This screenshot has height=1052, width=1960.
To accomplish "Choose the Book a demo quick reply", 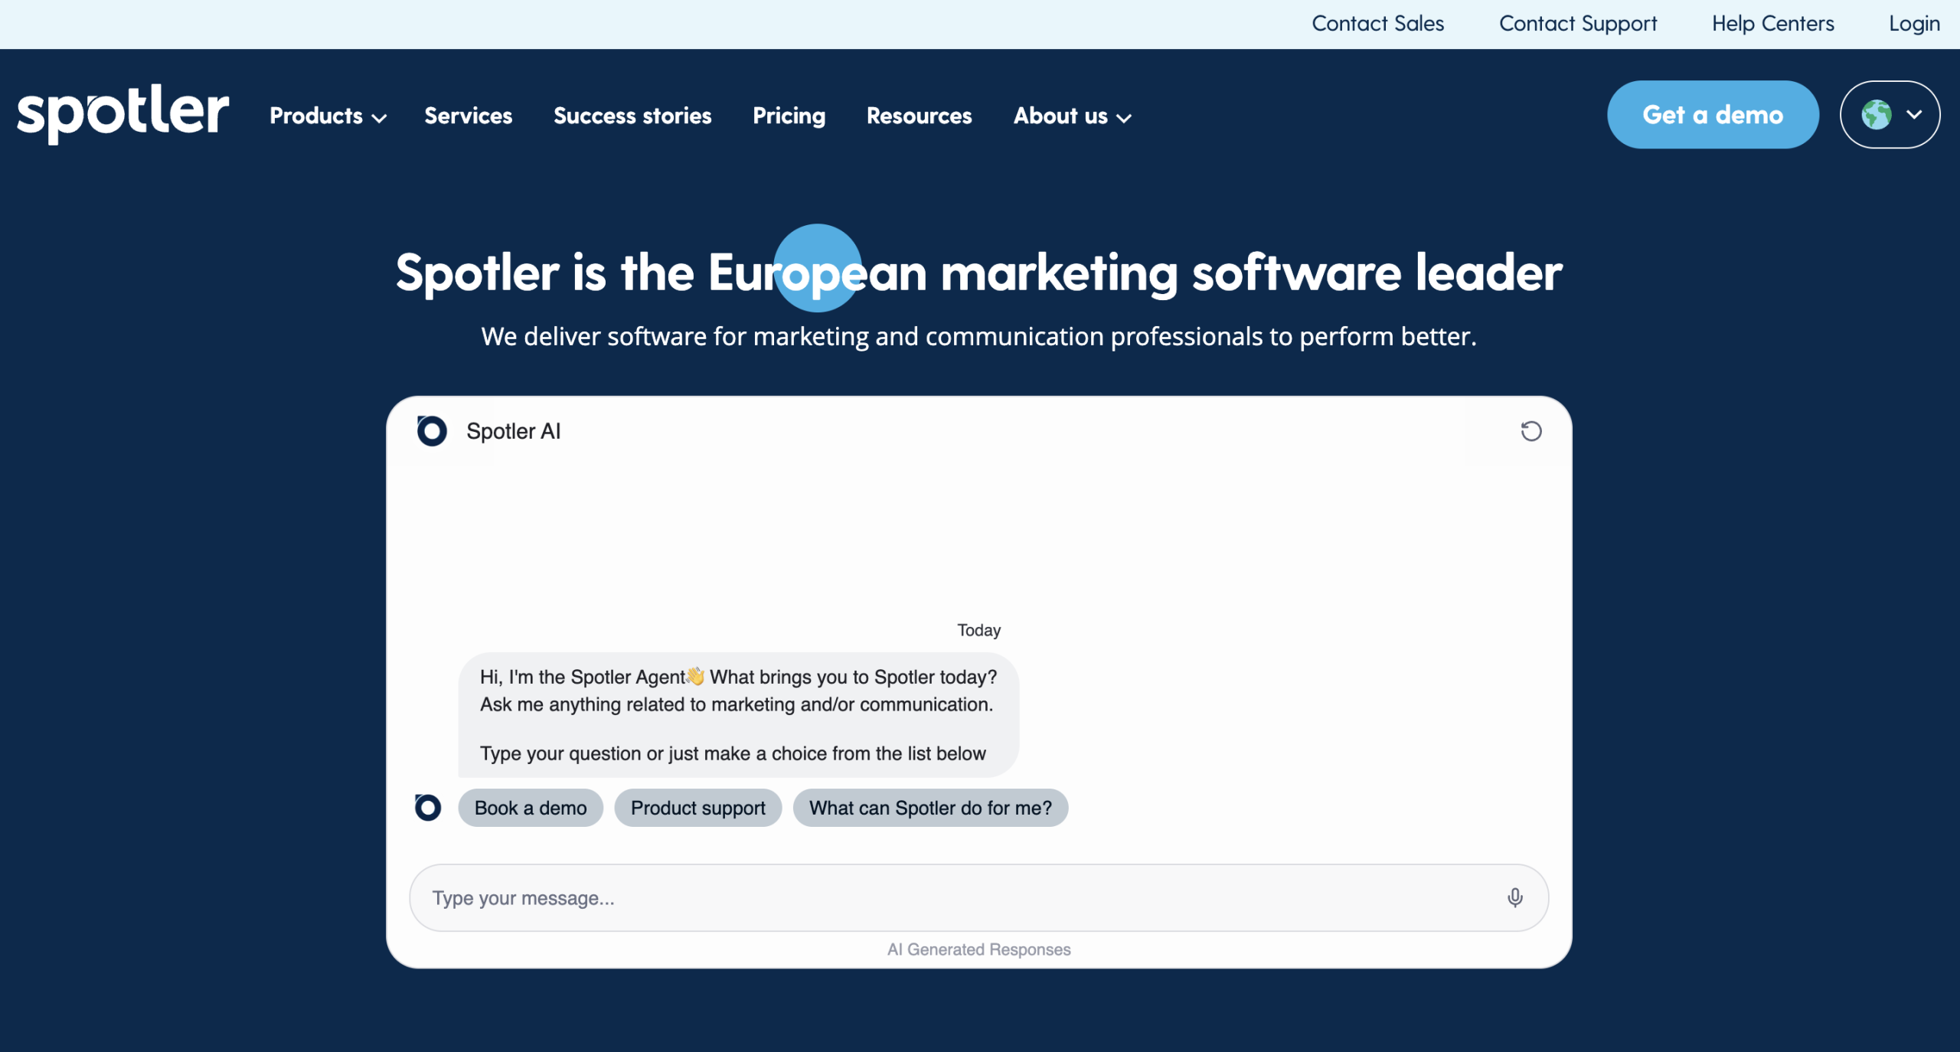I will (x=531, y=808).
